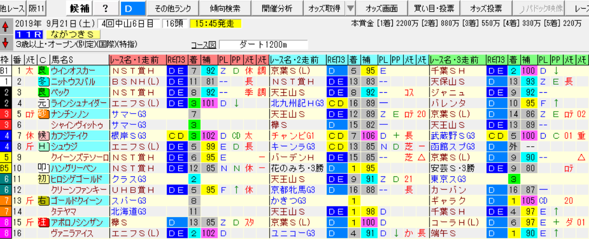Click パドック映像 button

click(x=539, y=8)
